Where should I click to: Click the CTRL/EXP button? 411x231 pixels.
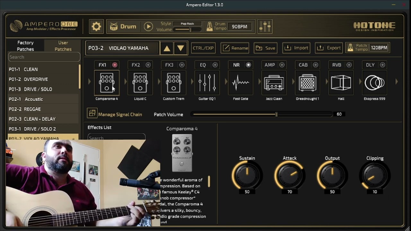203,48
